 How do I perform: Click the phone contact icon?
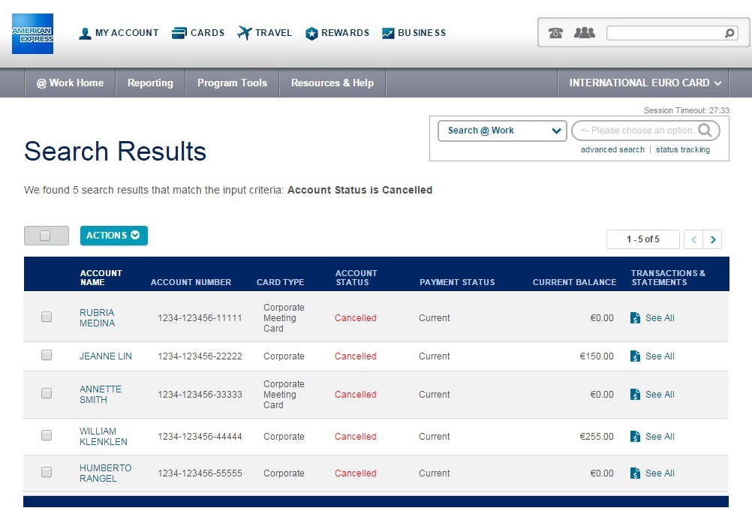click(x=555, y=33)
